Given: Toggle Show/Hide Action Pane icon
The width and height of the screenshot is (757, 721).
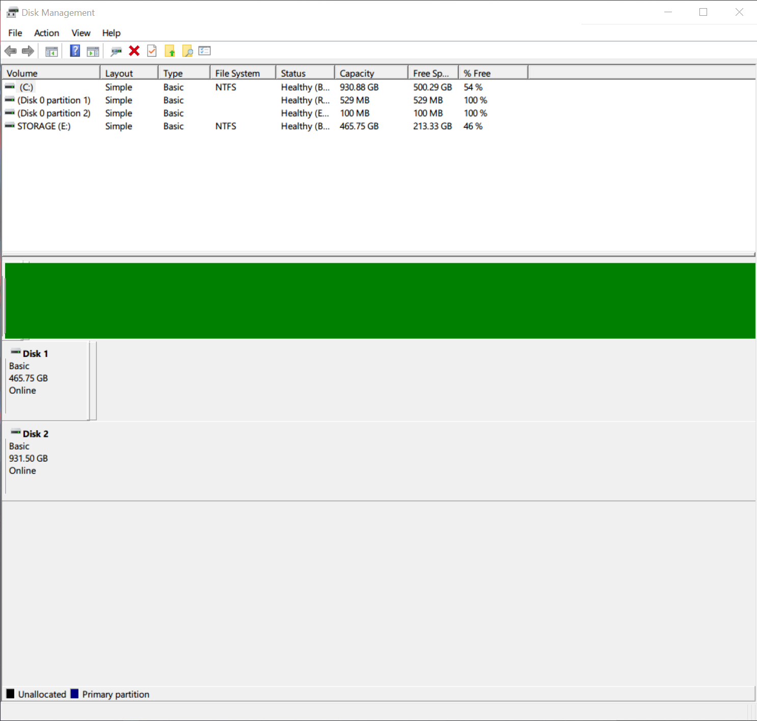Looking at the screenshot, I should (93, 51).
